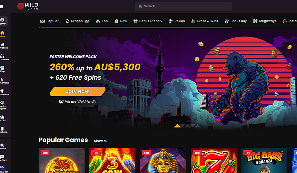Open the Shop sidebar icon
Screen dimensions: 297x173
2,69
